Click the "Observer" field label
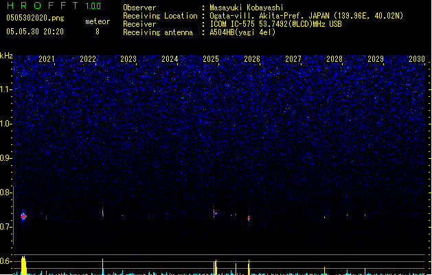This screenshot has width=432, height=275. (x=139, y=8)
